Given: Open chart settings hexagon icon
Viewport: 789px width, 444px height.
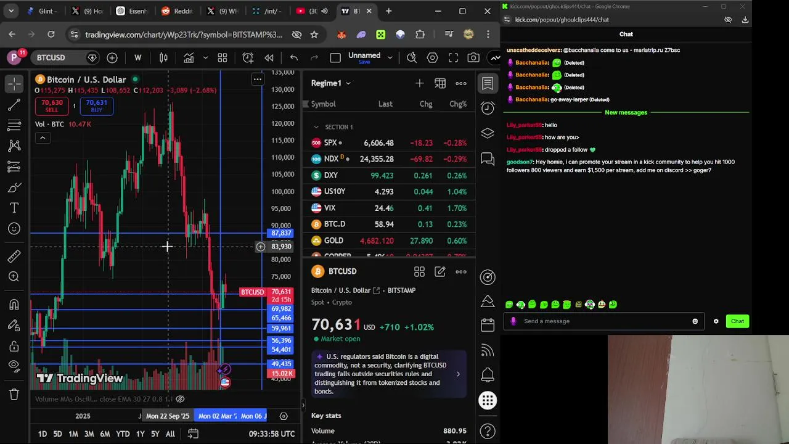Looking at the screenshot, I should (433, 57).
